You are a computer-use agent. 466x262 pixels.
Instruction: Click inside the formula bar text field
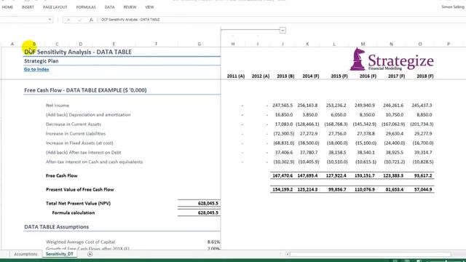[283, 20]
